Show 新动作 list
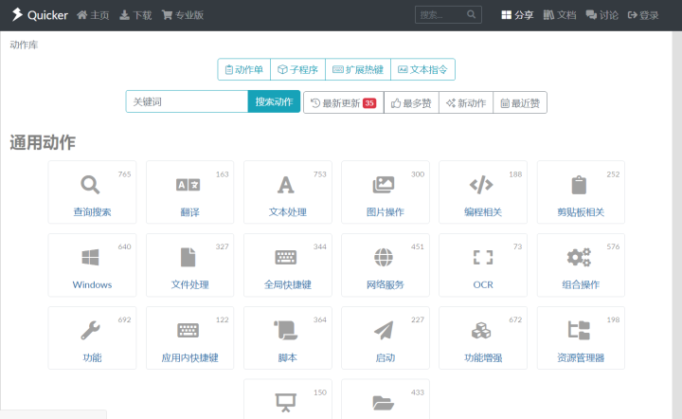This screenshot has height=419, width=682. tap(466, 102)
